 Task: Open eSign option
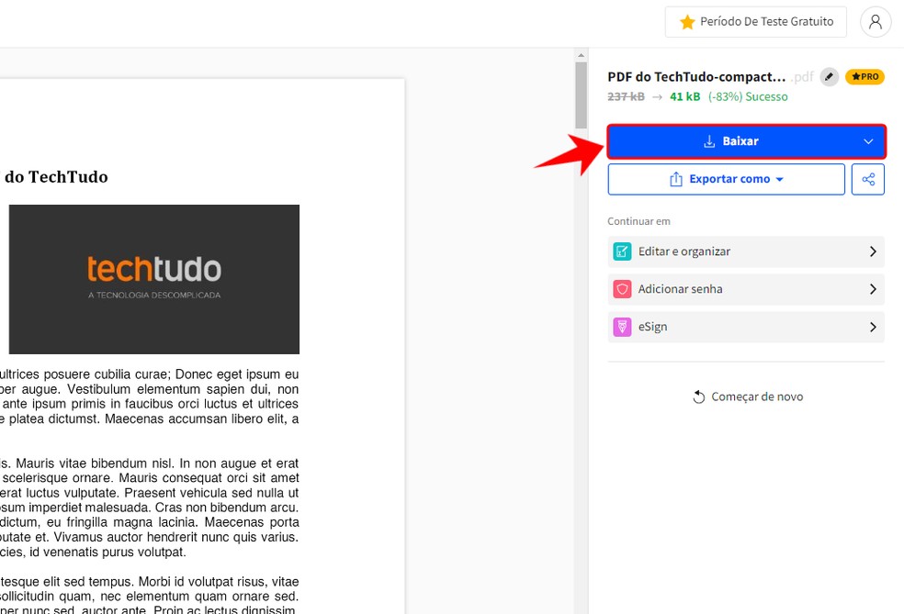pyautogui.click(x=745, y=327)
